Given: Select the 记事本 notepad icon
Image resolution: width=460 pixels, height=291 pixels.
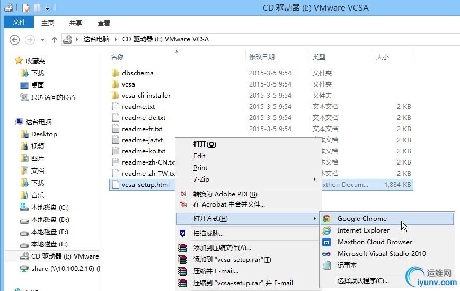Looking at the screenshot, I should tap(326, 266).
